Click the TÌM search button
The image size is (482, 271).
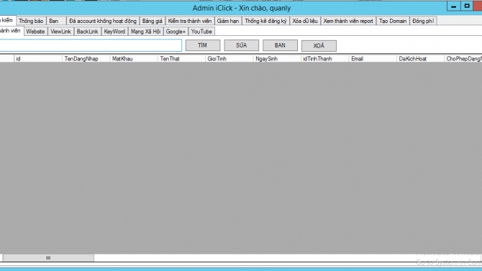[203, 45]
